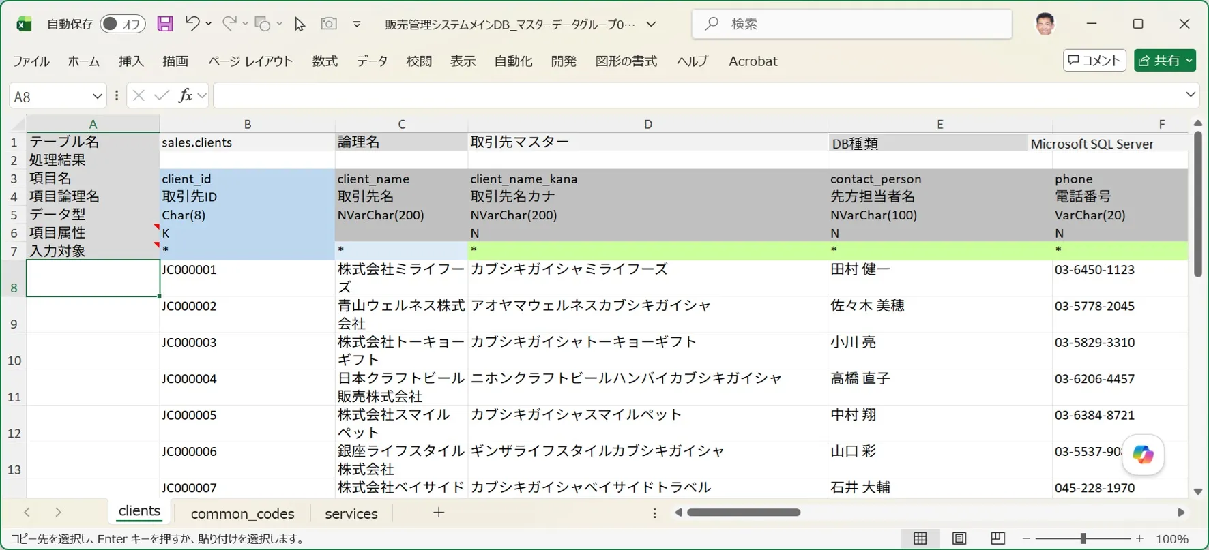
Task: Click vertical scrollbar down arrow
Action: point(1197,491)
